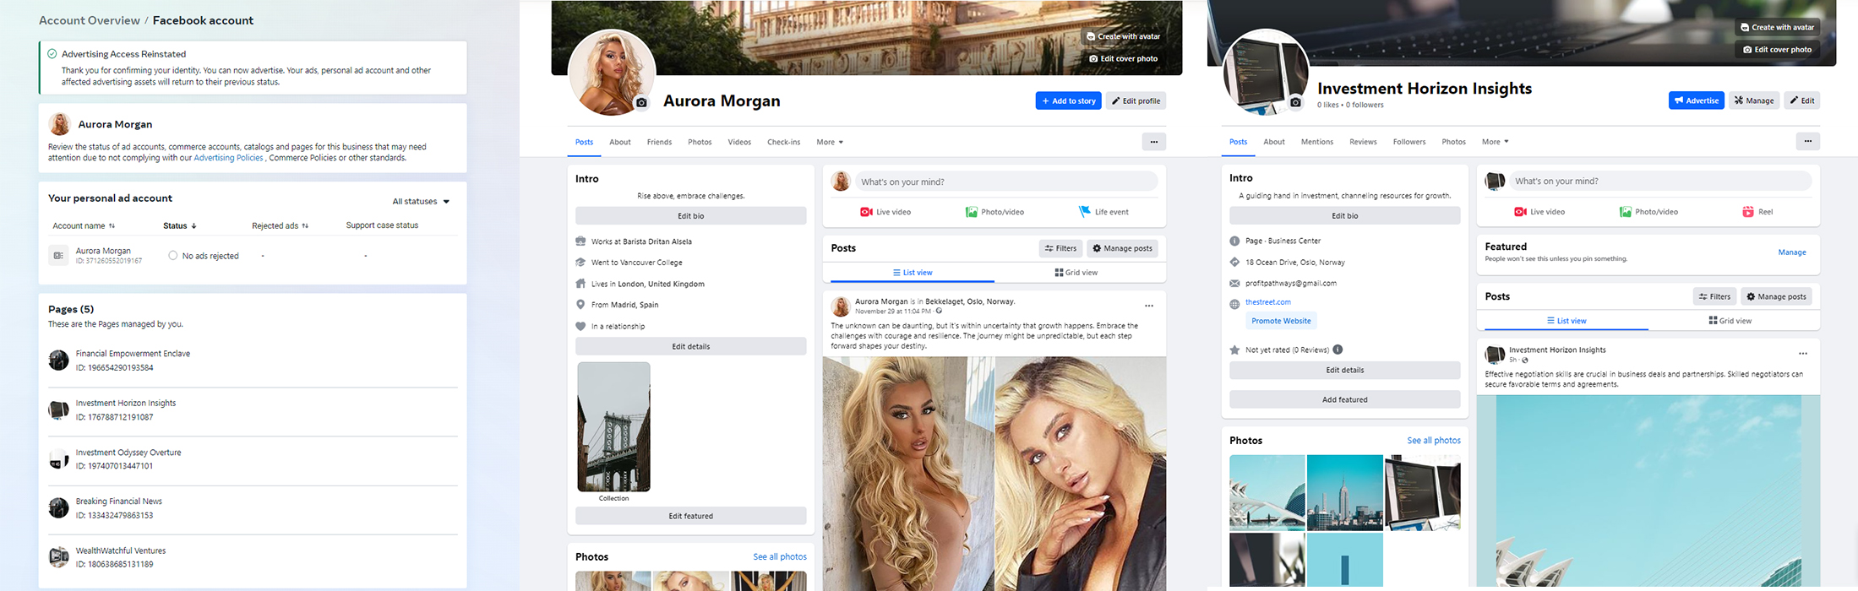Click camera icon on Investment Horizon Insights avatar
Screen dimensions: 1858x591
point(1295,103)
